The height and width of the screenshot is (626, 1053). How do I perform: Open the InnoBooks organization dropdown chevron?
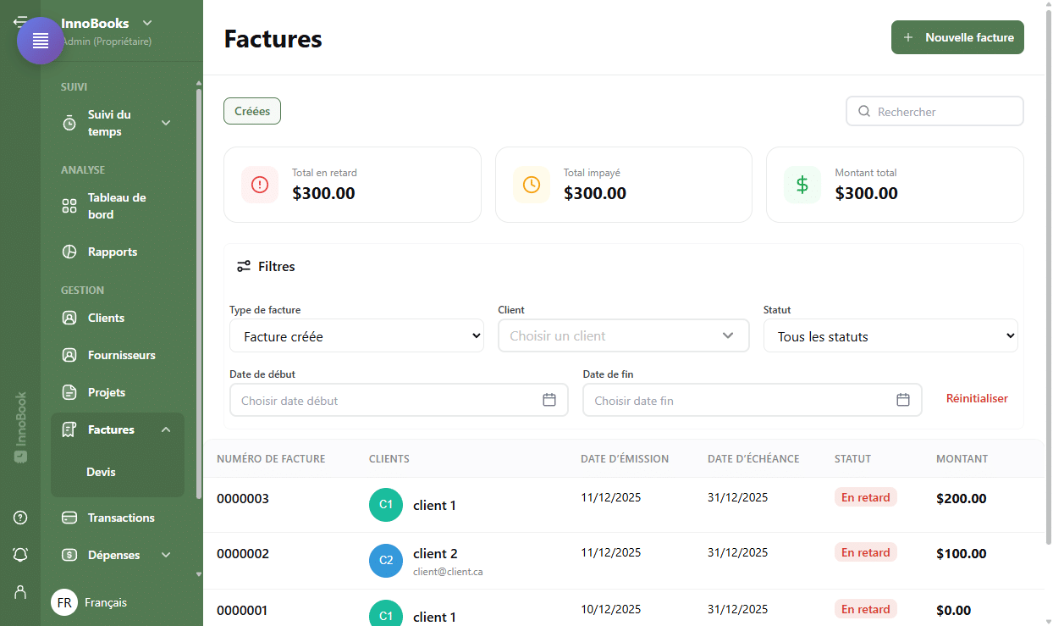click(x=147, y=23)
